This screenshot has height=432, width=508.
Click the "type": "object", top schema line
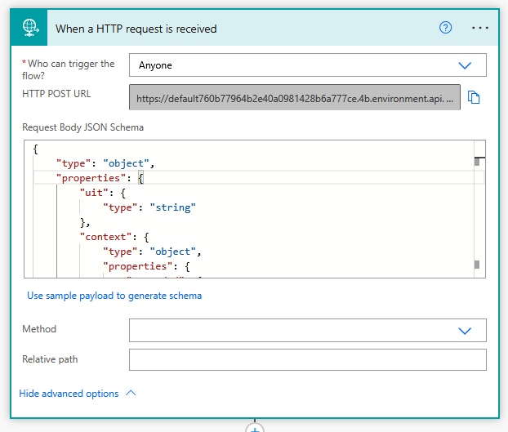105,163
